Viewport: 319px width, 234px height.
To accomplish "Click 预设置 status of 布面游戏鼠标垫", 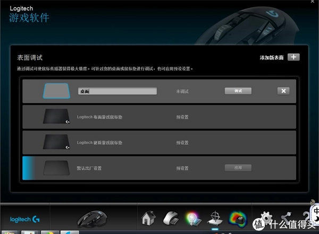I will pos(182,117).
